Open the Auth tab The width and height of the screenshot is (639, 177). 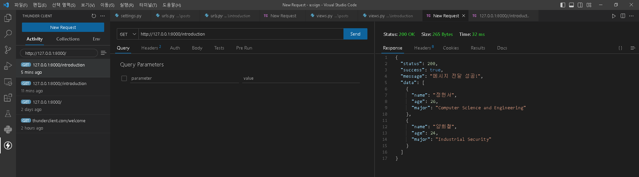point(175,48)
